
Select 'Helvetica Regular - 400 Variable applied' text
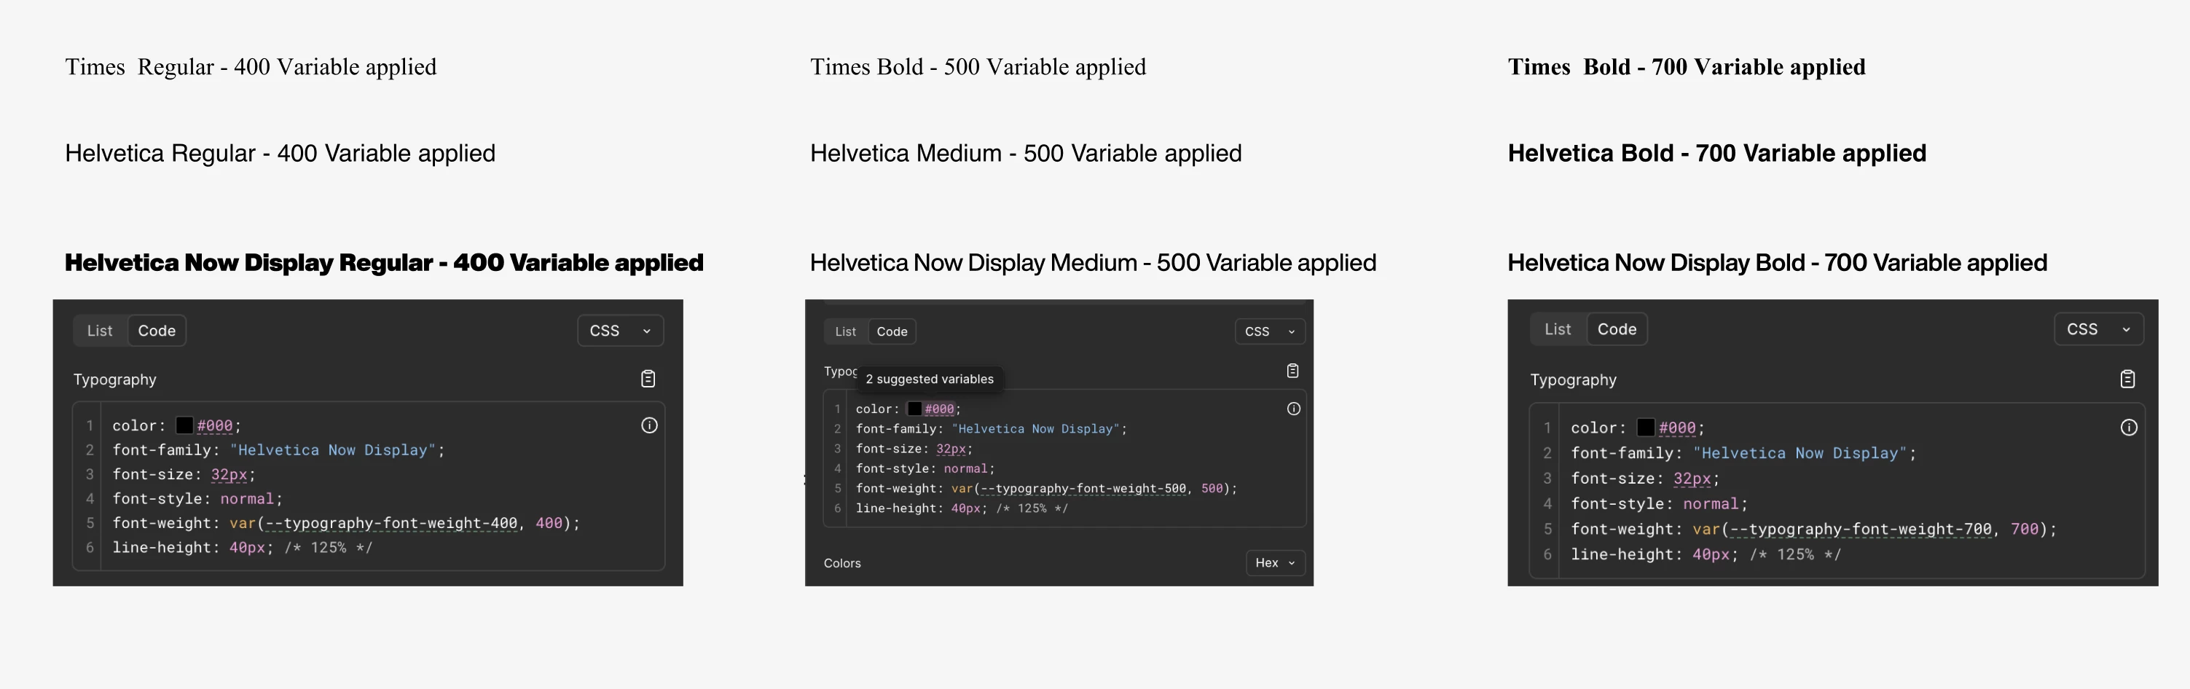[280, 153]
